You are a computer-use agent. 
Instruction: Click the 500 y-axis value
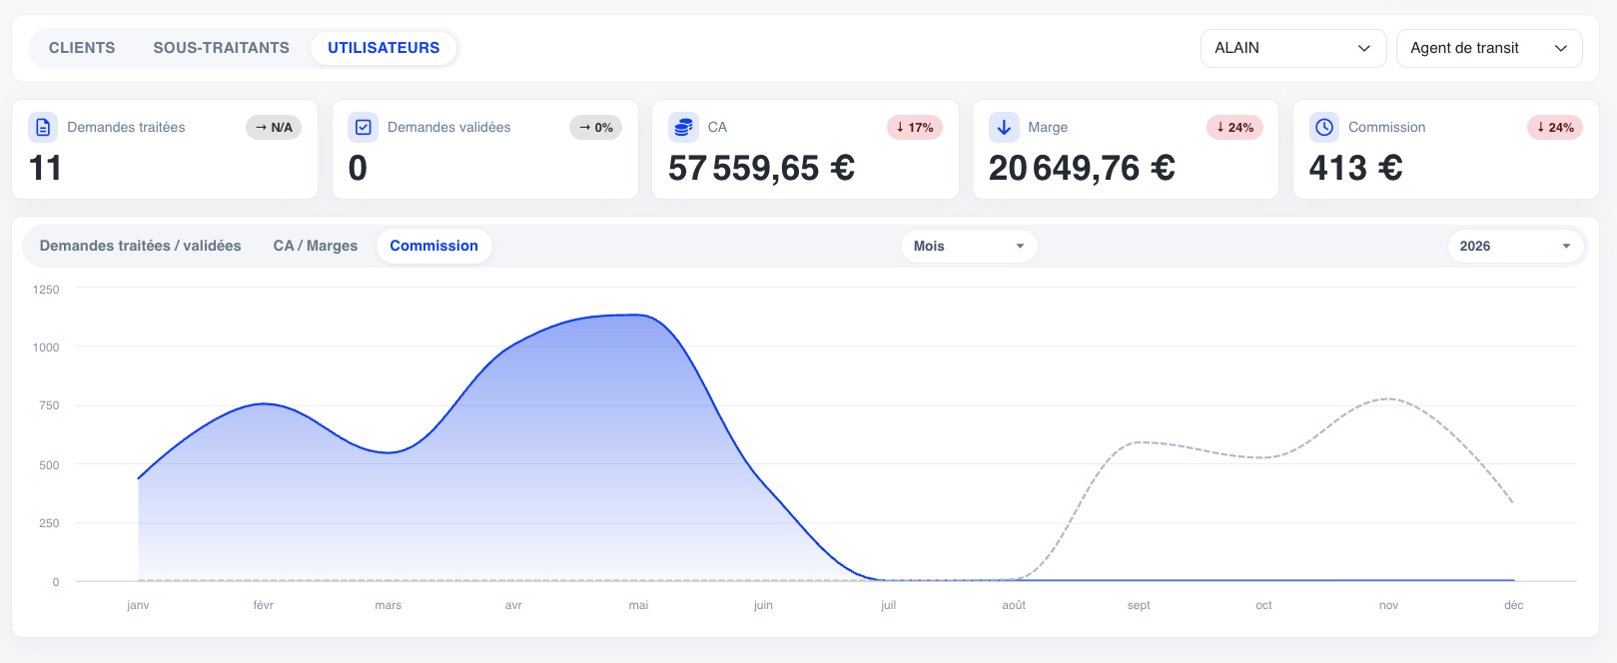[49, 465]
